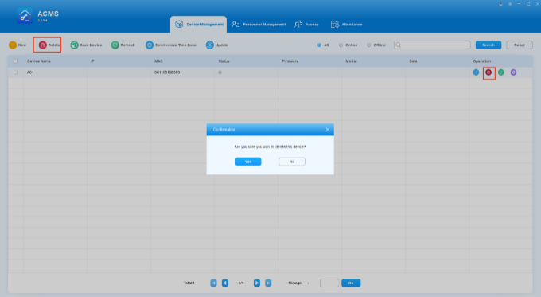The image size is (541, 297).
Task: Click the New device toolbar icon
Action: 13,45
